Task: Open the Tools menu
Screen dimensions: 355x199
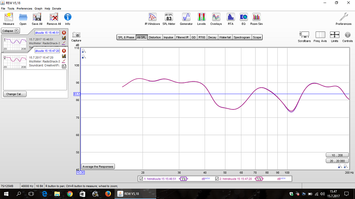Action: pyautogui.click(x=11, y=8)
